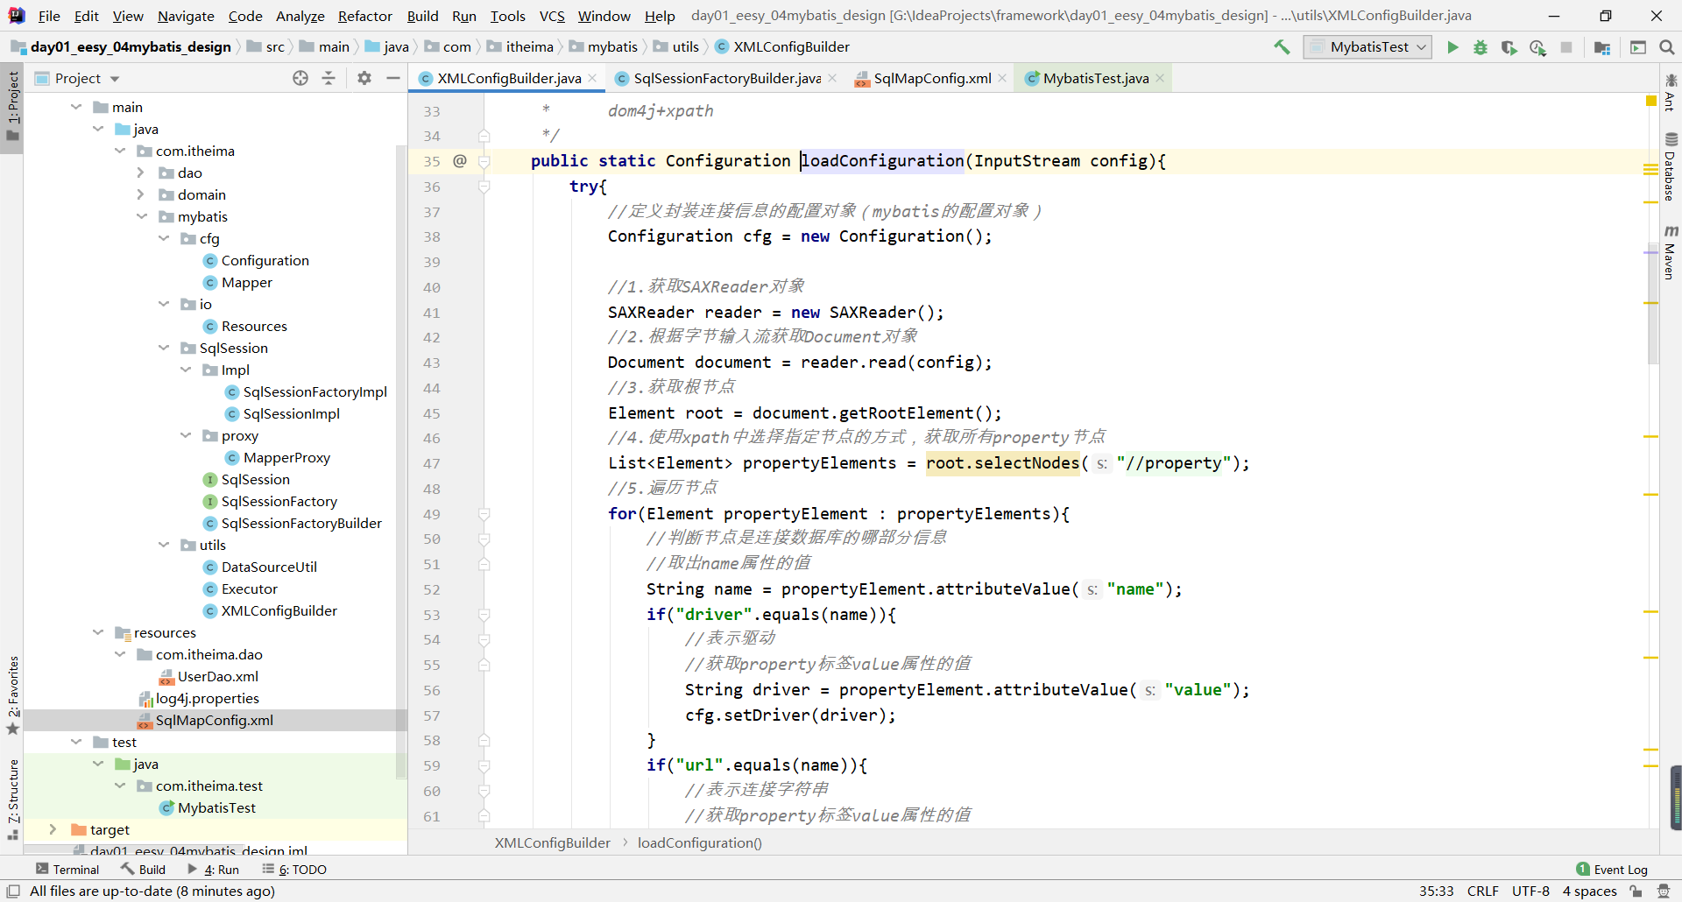Click the 4 spaces indent widget
The image size is (1682, 902).
click(1589, 891)
